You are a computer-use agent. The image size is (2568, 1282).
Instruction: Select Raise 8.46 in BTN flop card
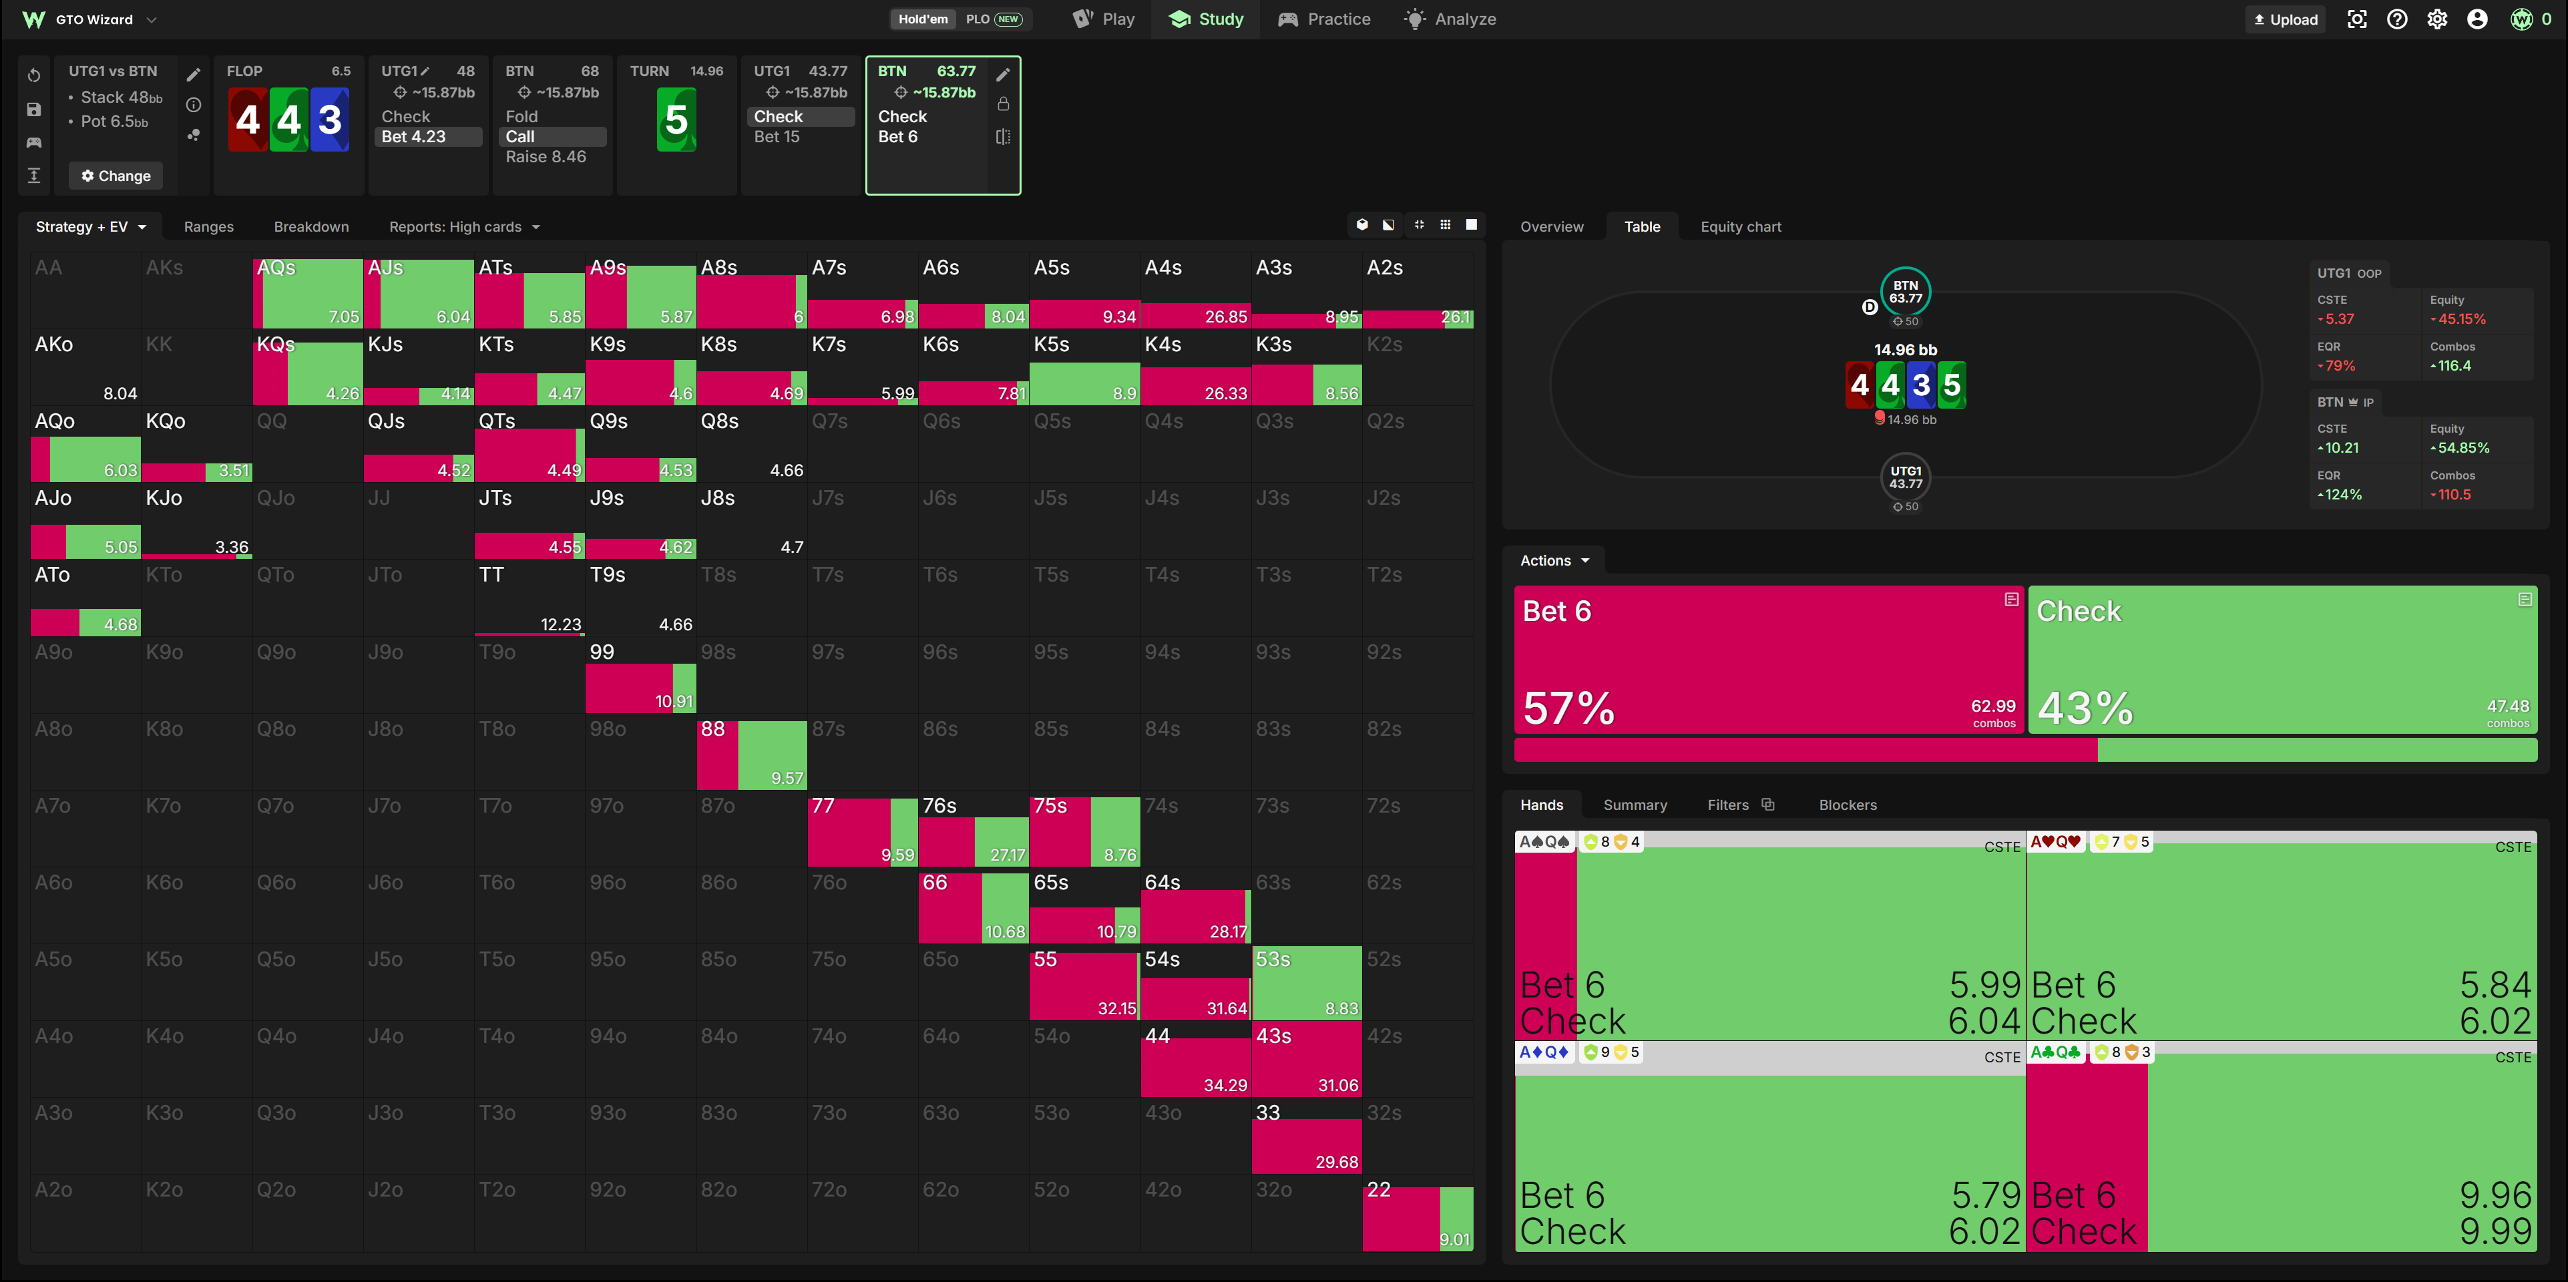pyautogui.click(x=546, y=156)
